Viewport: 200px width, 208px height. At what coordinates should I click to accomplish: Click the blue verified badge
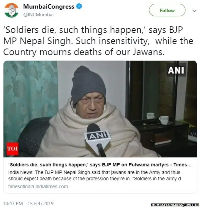tap(79, 6)
